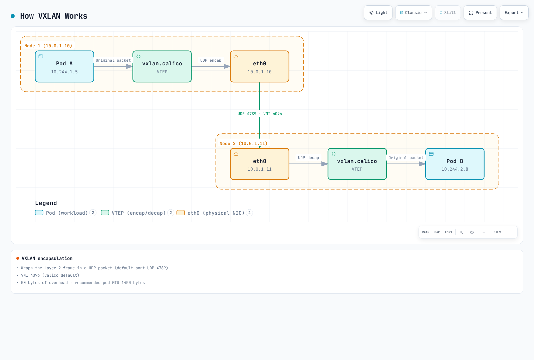Click the Pod (workload) count badge
The width and height of the screenshot is (534, 360).
point(93,213)
